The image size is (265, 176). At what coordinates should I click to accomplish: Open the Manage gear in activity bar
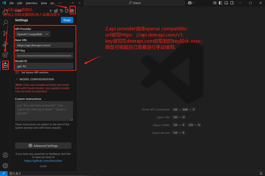(5, 166)
